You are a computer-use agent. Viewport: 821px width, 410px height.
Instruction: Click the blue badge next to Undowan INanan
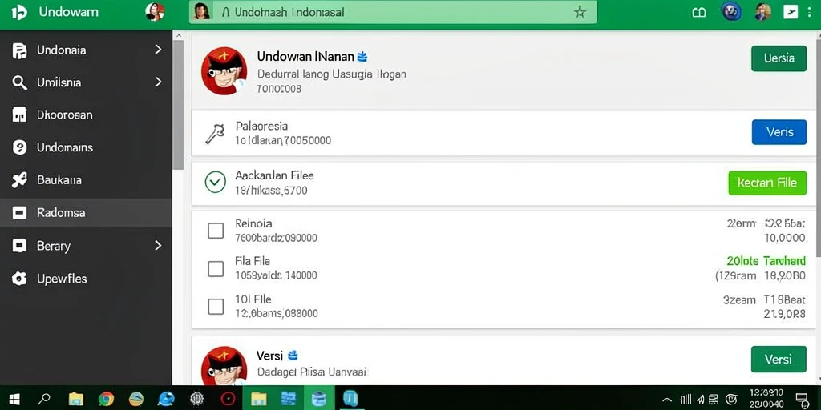(362, 56)
